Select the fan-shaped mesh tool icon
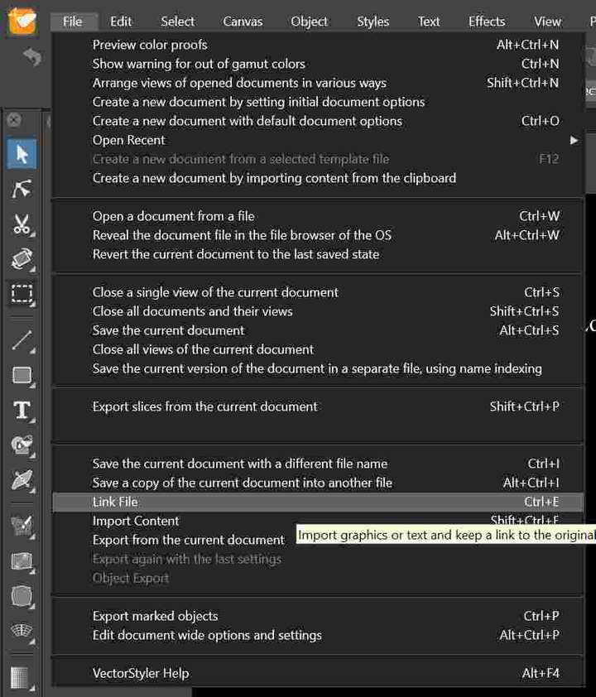596x697 pixels. [22, 632]
